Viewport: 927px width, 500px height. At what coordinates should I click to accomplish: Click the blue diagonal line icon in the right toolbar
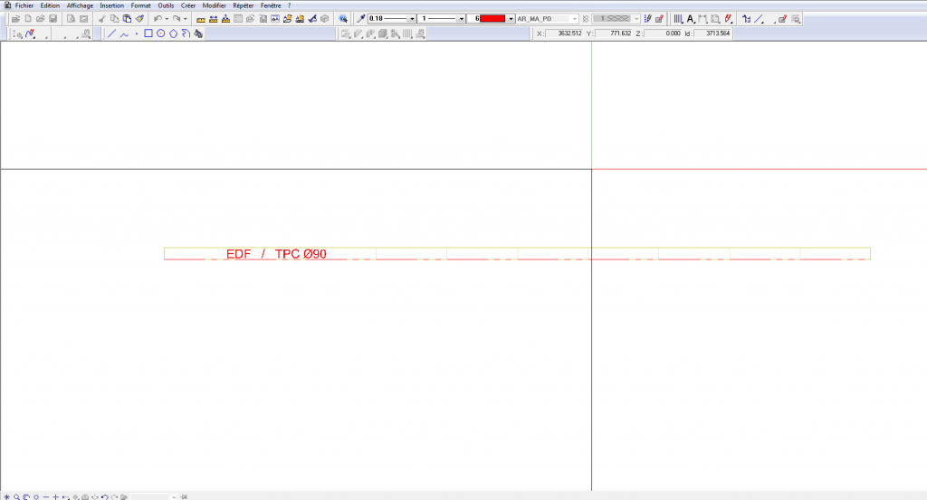tap(760, 19)
